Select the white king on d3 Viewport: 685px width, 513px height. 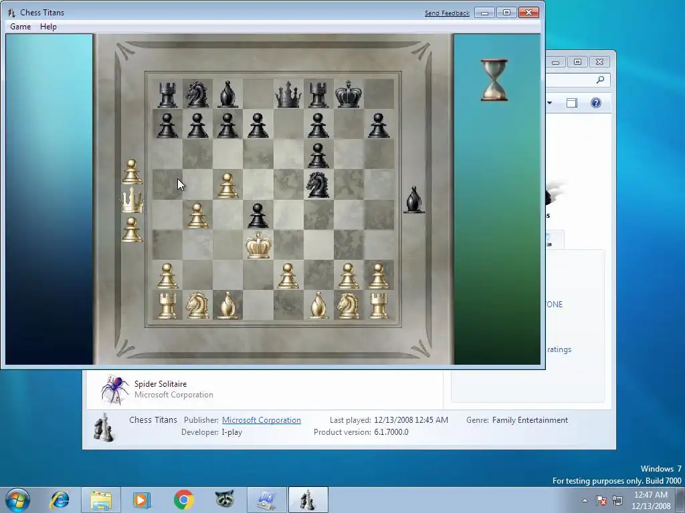(x=258, y=244)
